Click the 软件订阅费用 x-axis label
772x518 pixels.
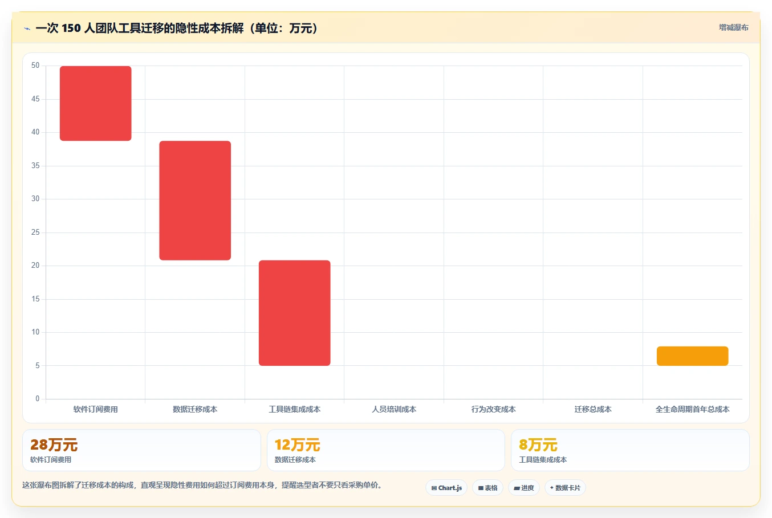pos(96,409)
